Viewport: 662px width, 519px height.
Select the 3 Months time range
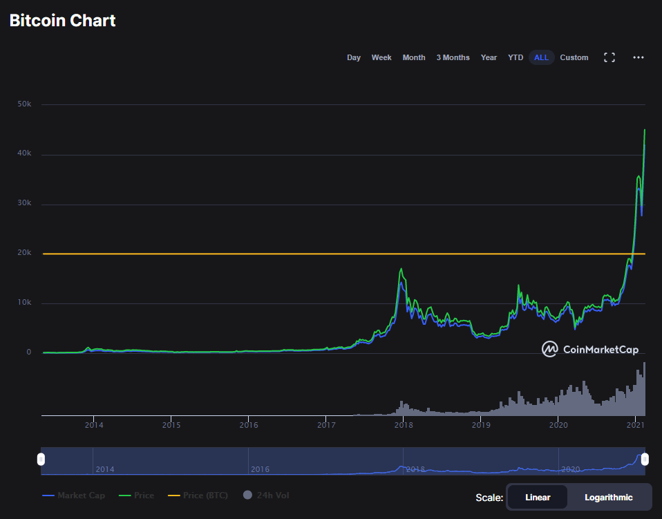coord(453,57)
